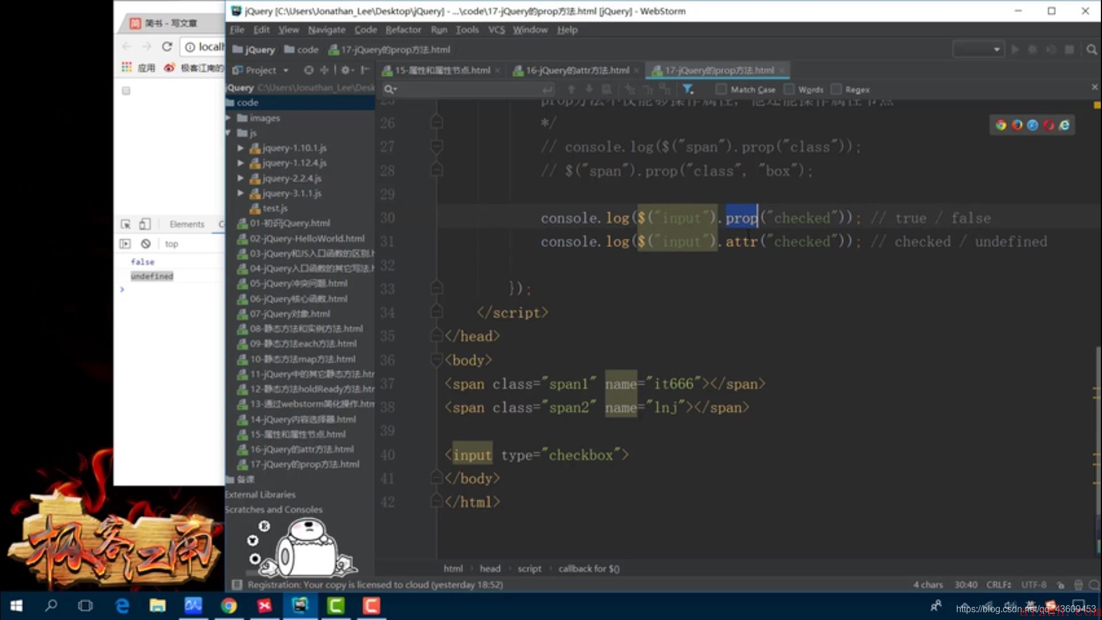Open in Firefox from browser popup
1102x620 pixels.
tap(1017, 125)
